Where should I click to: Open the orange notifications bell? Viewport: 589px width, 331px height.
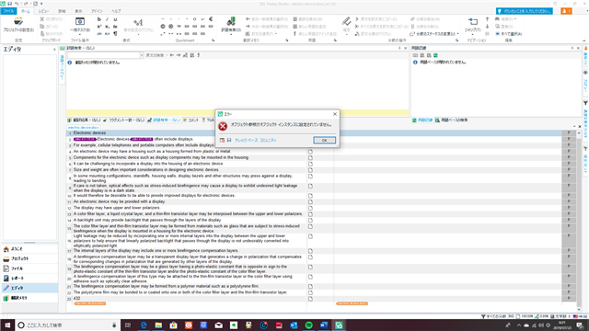566,11
